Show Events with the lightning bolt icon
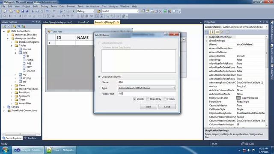Screen dimensions: 274x154 222,32
